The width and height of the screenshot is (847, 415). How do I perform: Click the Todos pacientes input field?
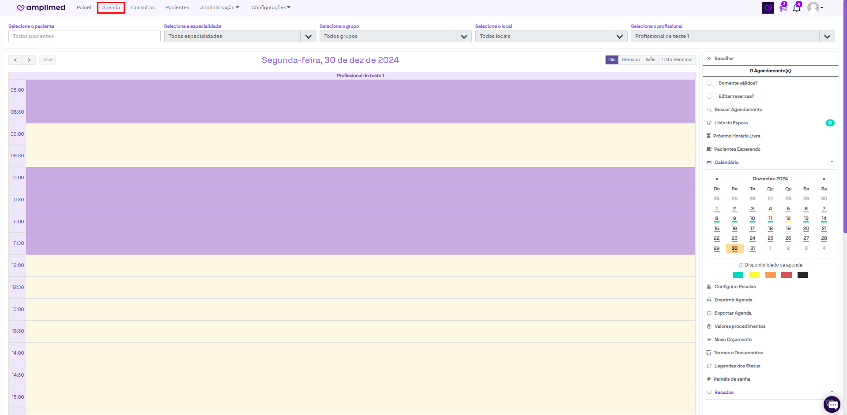pyautogui.click(x=84, y=36)
